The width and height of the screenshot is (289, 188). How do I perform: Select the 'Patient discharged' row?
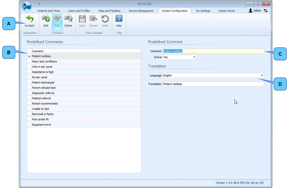(x=84, y=83)
